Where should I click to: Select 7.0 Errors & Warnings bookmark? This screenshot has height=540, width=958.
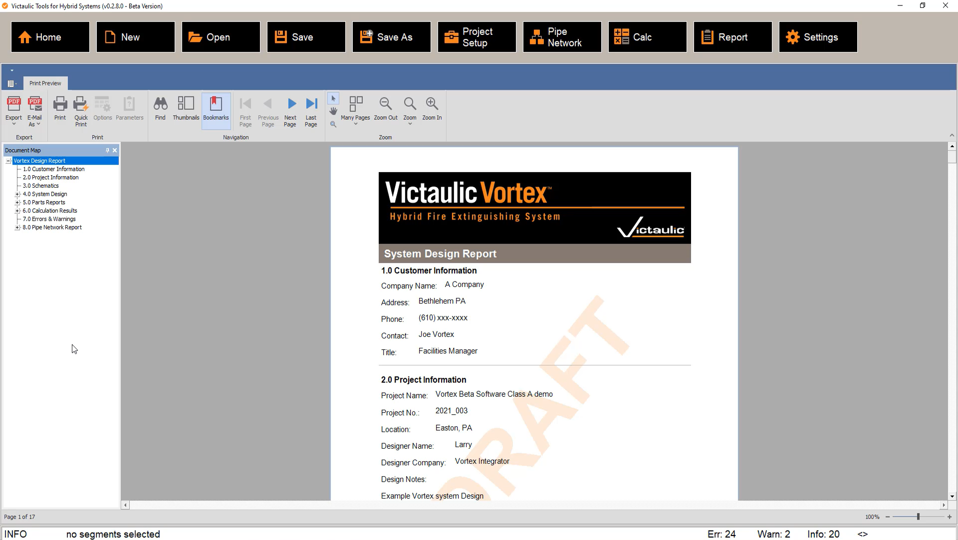[49, 219]
